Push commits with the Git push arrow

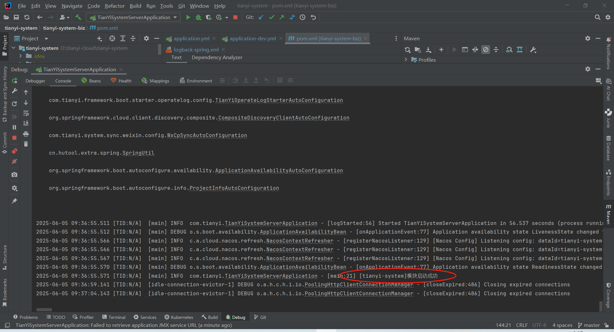[282, 17]
